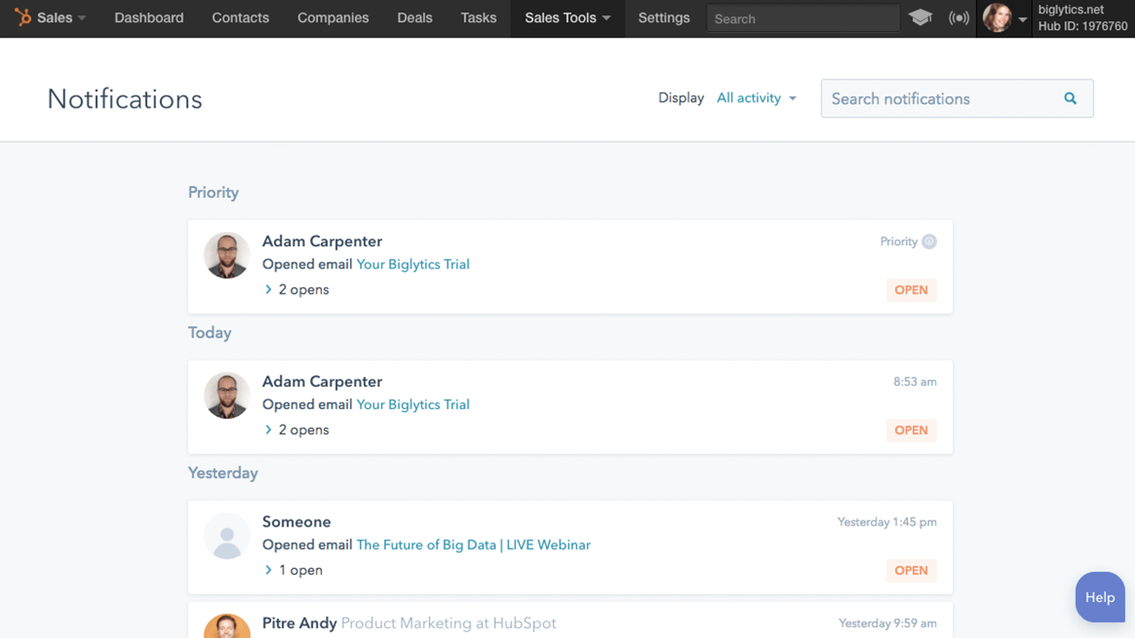The image size is (1135, 638).
Task: Open HubSpot Academy graduation cap icon
Action: coord(922,17)
